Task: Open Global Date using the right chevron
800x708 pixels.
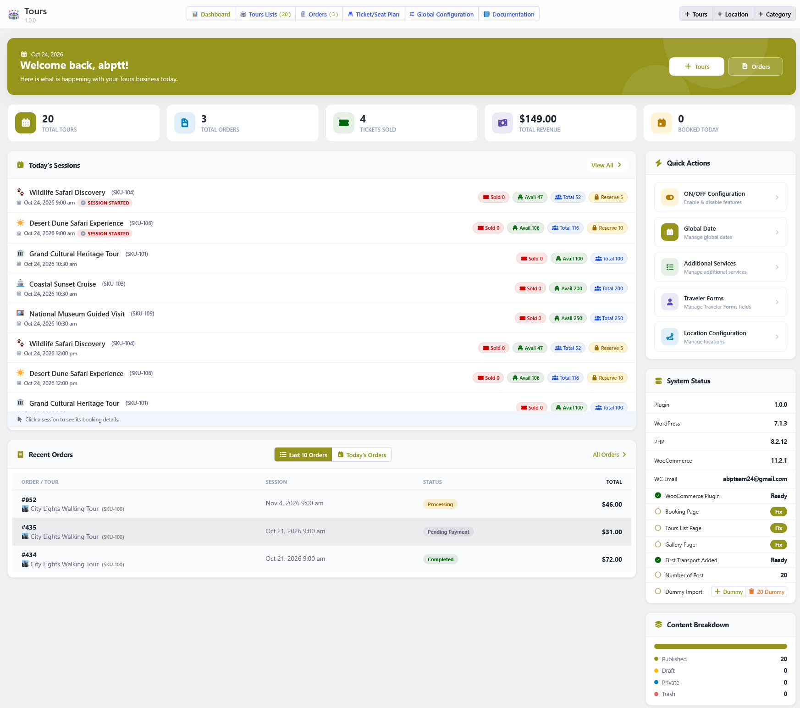Action: (777, 232)
